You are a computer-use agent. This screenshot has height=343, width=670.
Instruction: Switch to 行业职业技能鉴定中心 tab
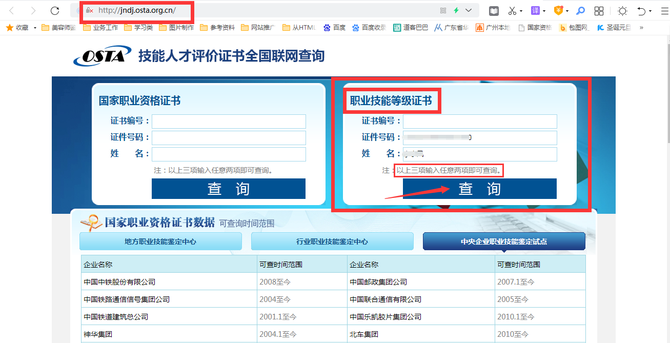click(x=332, y=241)
